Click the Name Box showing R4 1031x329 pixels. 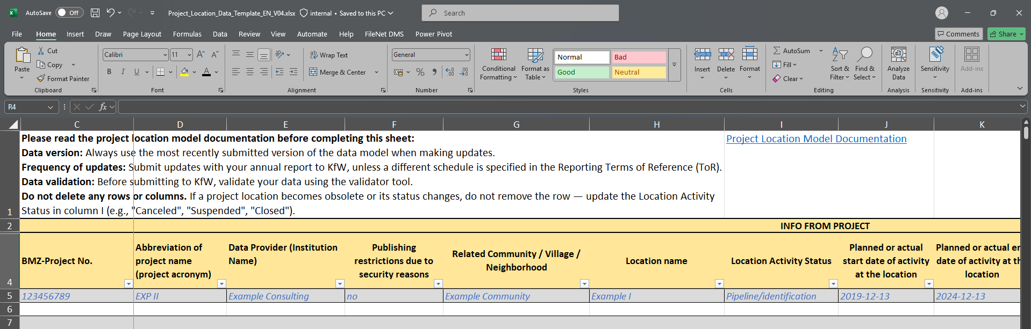point(31,107)
